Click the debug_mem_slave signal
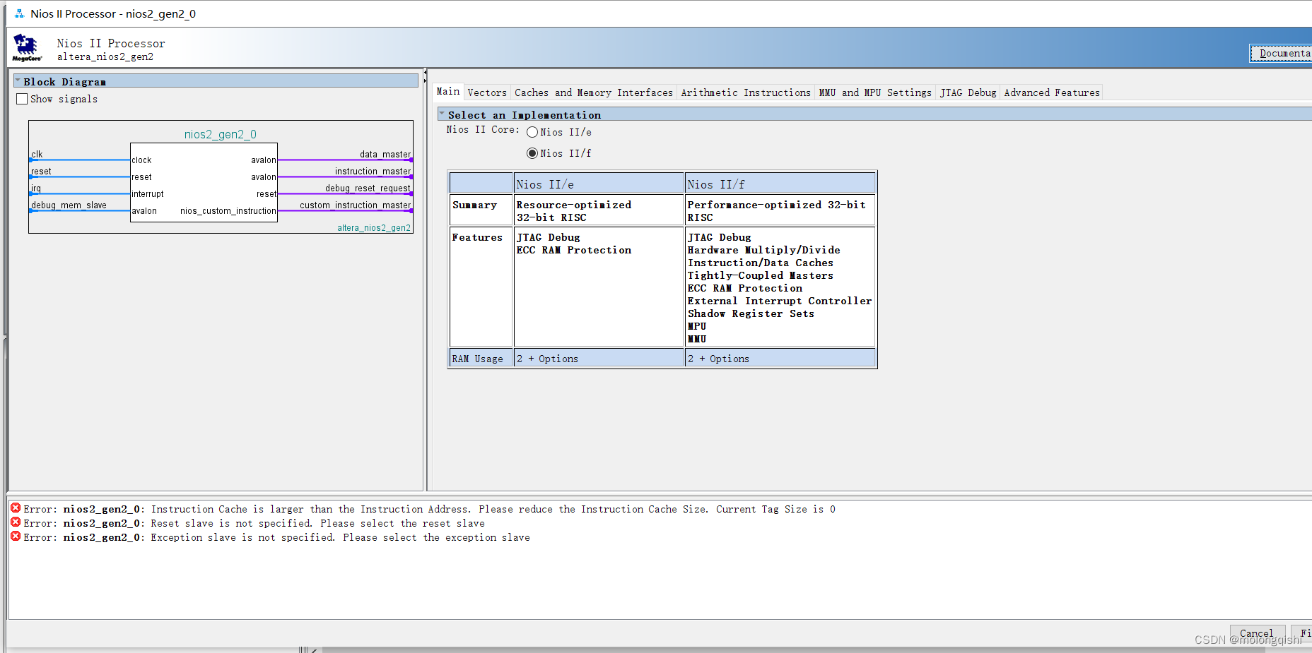The width and height of the screenshot is (1312, 653). pyautogui.click(x=69, y=205)
